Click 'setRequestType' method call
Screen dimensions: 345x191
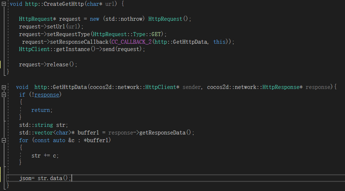69,34
